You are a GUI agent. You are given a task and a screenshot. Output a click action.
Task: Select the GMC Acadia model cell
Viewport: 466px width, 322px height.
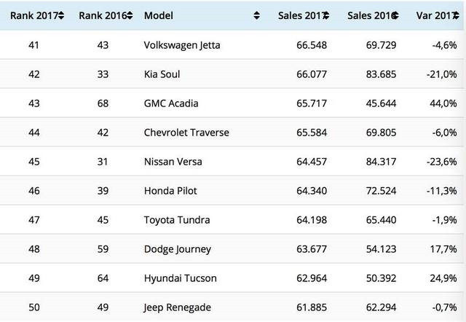[x=172, y=103]
